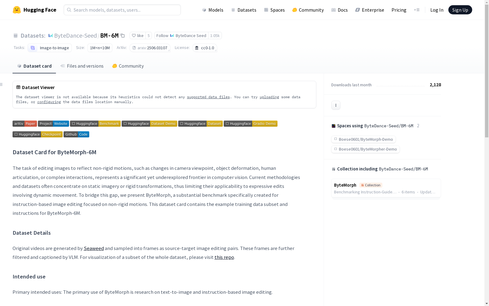Open the Models nav item
Screen dimensions: 489x306
pyautogui.click(x=213, y=10)
